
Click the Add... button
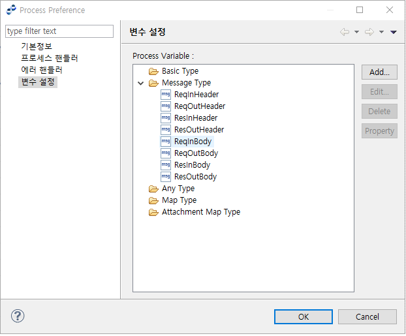coord(379,72)
